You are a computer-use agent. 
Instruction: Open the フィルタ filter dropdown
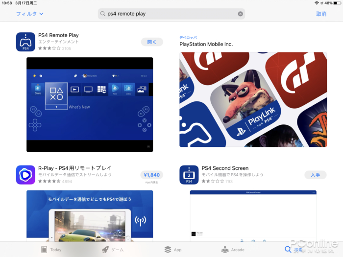[30, 14]
